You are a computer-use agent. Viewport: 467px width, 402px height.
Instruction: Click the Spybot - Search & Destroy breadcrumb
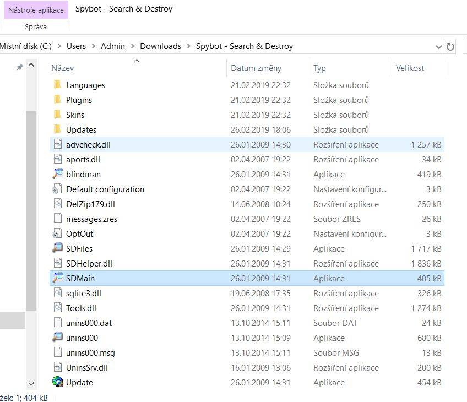245,46
